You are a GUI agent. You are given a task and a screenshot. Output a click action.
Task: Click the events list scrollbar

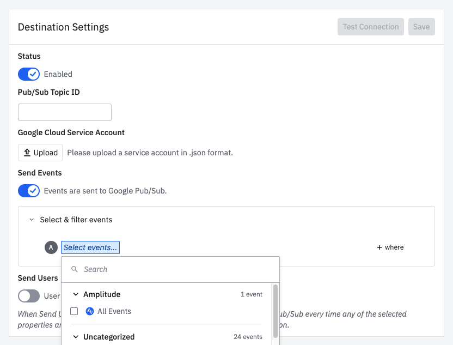[x=275, y=311]
